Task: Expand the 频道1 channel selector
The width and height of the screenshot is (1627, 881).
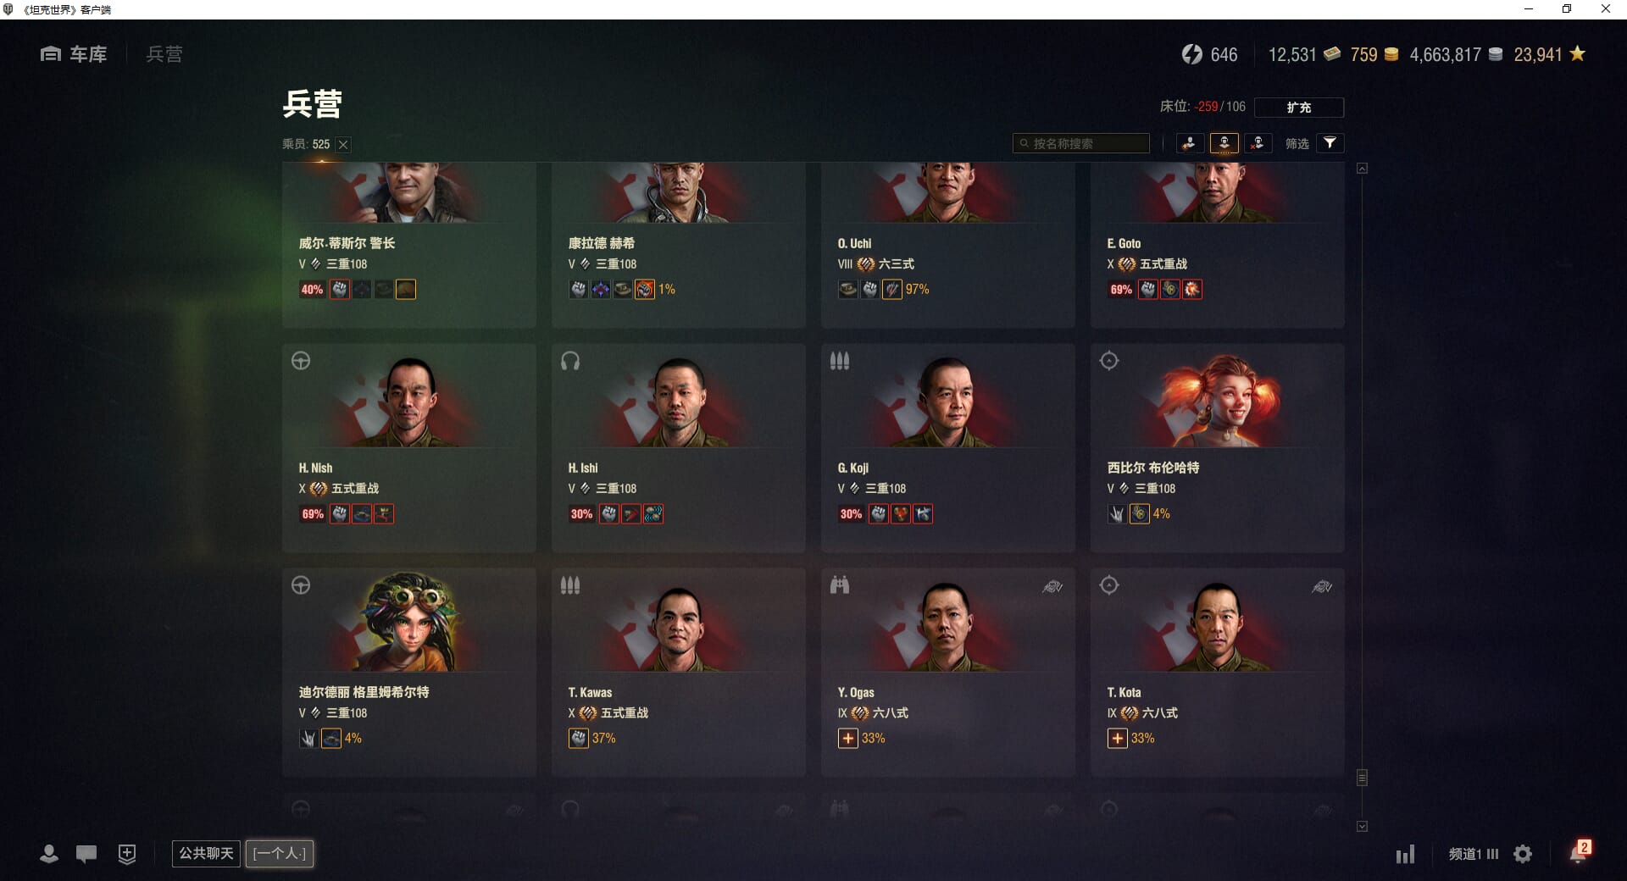Action: pos(1473,854)
